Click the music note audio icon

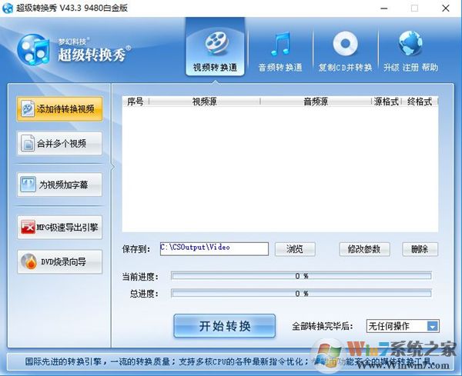(x=280, y=44)
